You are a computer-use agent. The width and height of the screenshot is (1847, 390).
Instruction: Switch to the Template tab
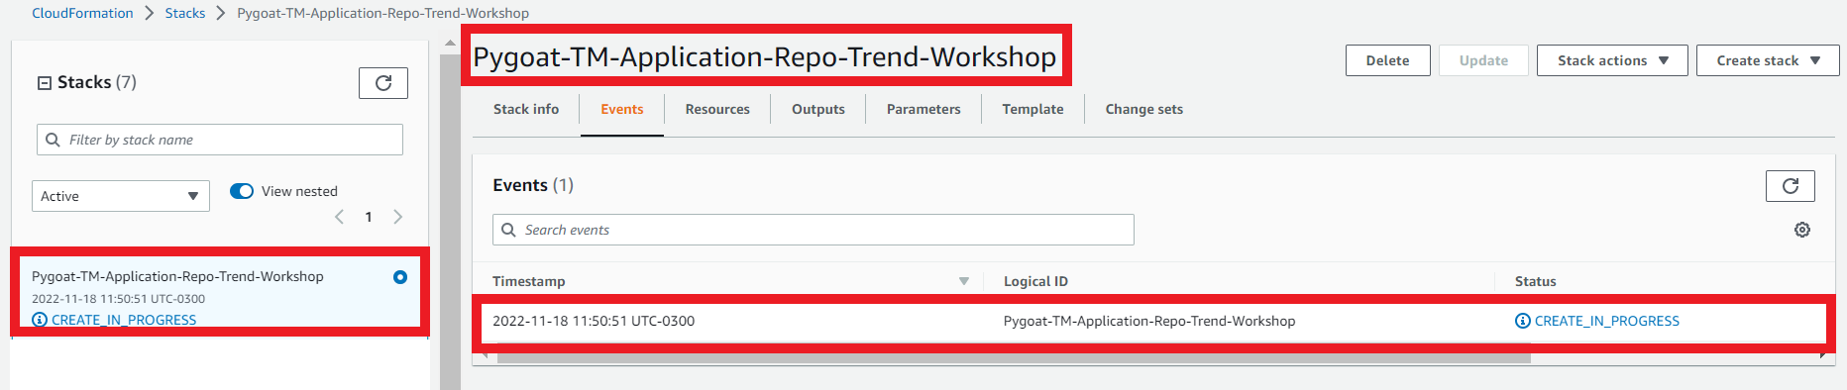pyautogui.click(x=1032, y=109)
